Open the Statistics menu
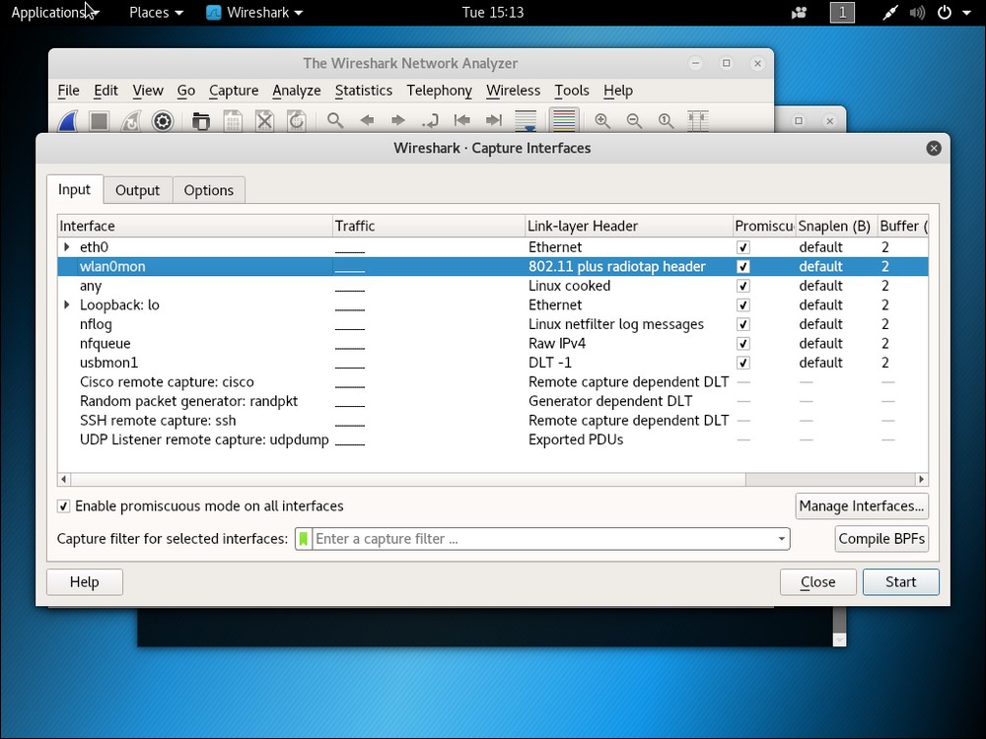This screenshot has height=739, width=986. point(364,91)
